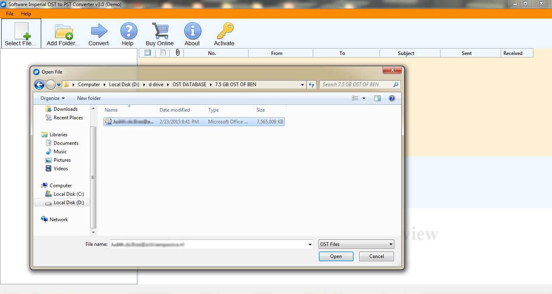This screenshot has height=294, width=552.
Task: Toggle the preview pane icon
Action: point(377,98)
